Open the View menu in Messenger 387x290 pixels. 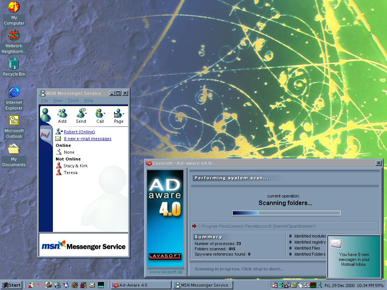coord(57,100)
